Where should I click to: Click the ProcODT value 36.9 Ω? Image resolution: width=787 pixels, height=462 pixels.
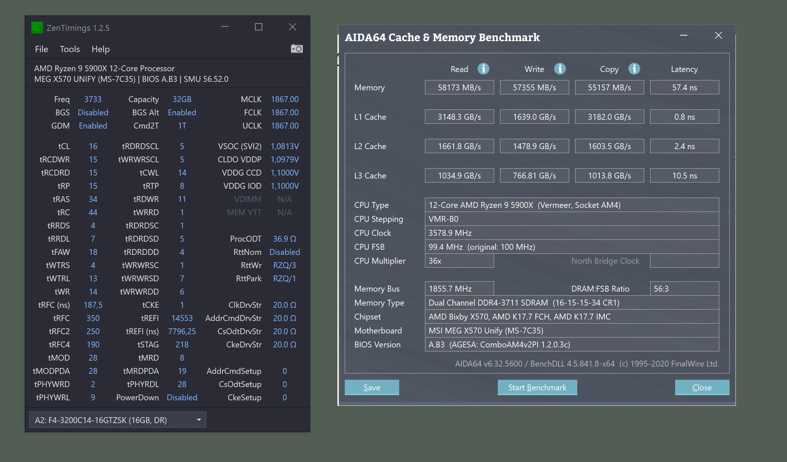(284, 239)
